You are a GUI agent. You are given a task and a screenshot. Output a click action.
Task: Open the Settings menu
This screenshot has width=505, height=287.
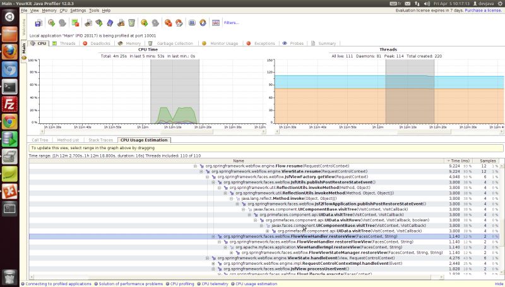[78, 10]
